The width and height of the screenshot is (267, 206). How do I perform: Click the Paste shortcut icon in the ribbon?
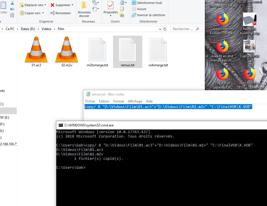point(12,15)
